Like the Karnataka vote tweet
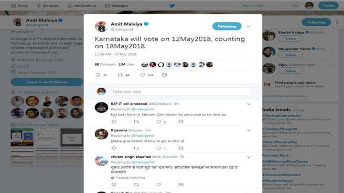The height and width of the screenshot is (193, 344). click(142, 75)
